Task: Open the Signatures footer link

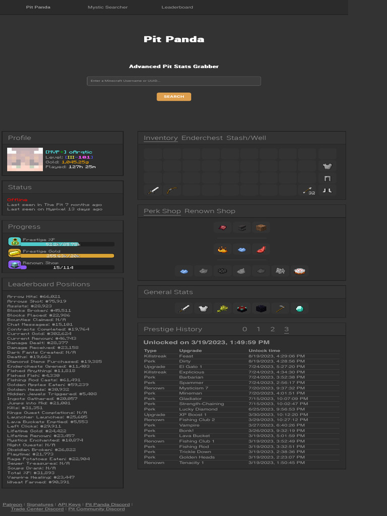Action: click(40, 504)
